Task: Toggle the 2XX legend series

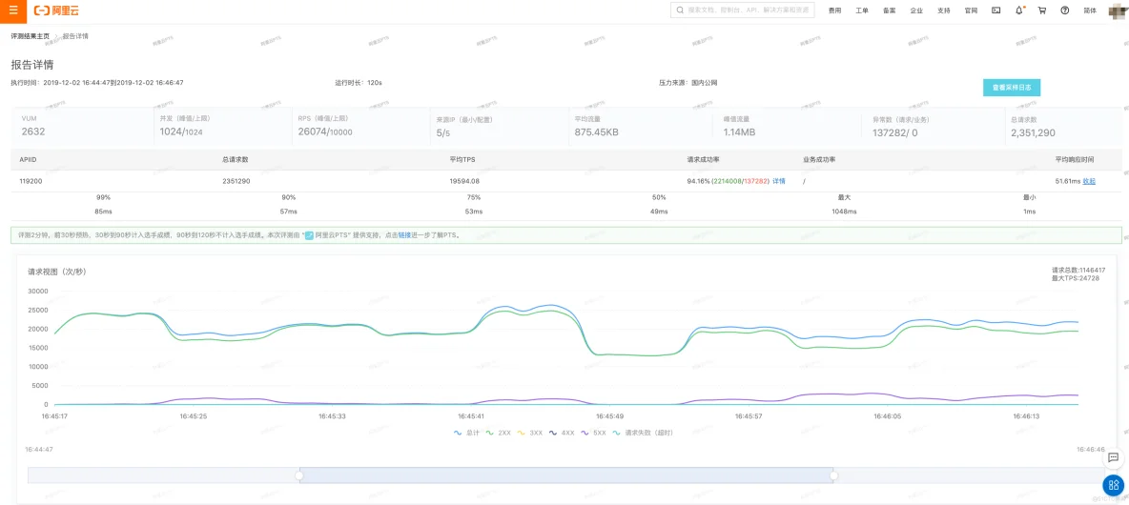Action: point(497,434)
